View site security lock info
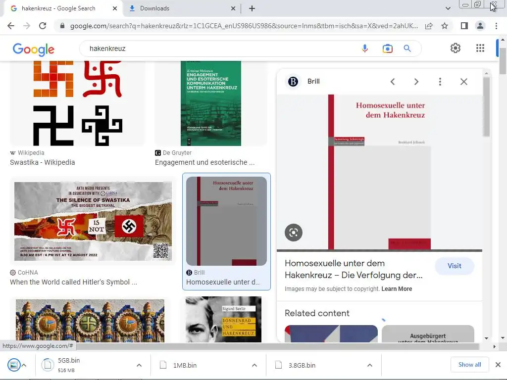The image size is (507, 380). click(x=62, y=26)
